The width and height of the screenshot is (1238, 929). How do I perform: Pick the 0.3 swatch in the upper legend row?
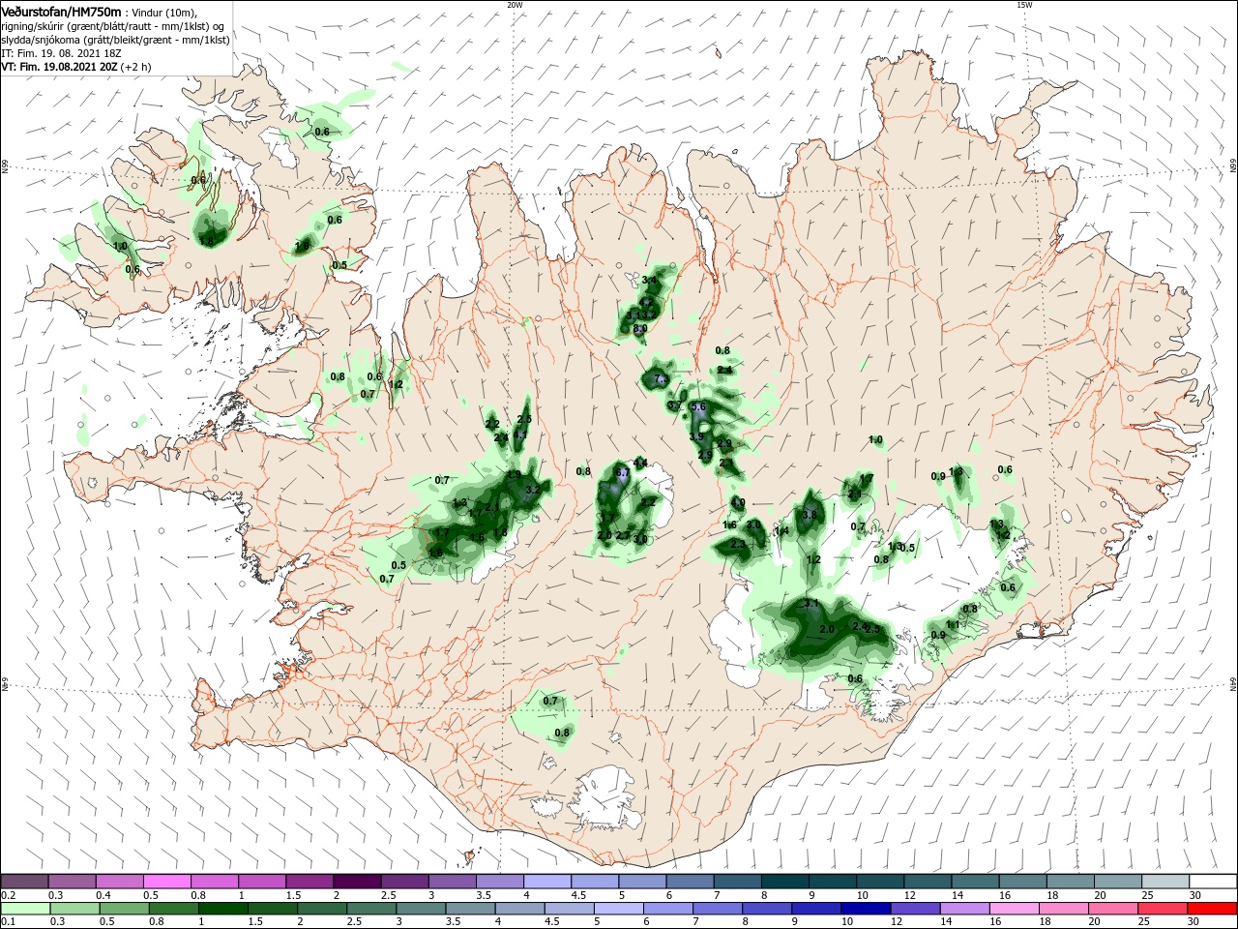(x=74, y=882)
